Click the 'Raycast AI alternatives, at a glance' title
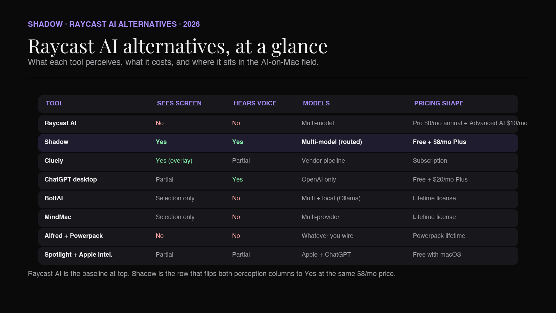The image size is (556, 313). click(x=178, y=46)
